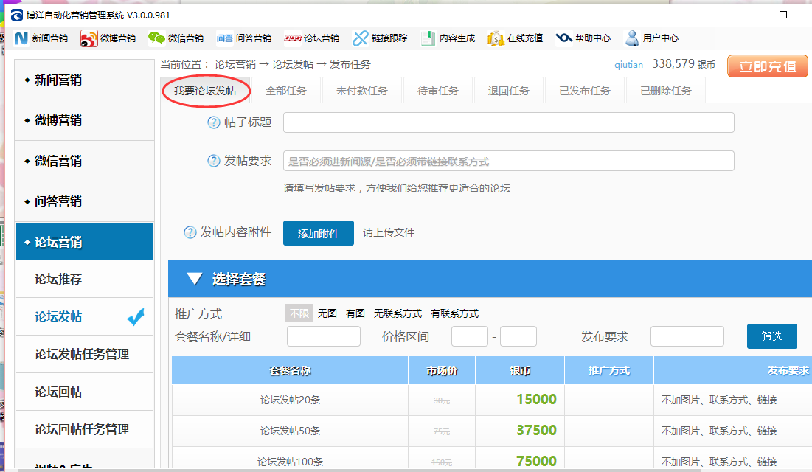Select 不限 promotion filter option
The width and height of the screenshot is (812, 472).
click(299, 313)
